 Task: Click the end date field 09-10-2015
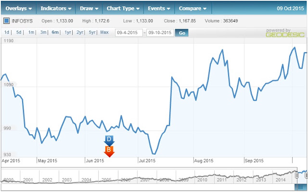[x=160, y=33]
